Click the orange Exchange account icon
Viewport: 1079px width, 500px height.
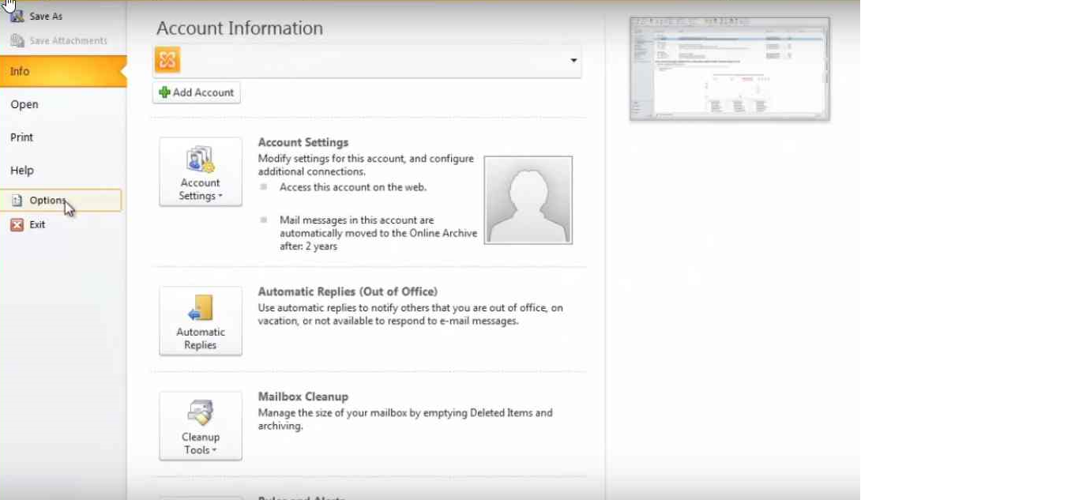pyautogui.click(x=167, y=59)
